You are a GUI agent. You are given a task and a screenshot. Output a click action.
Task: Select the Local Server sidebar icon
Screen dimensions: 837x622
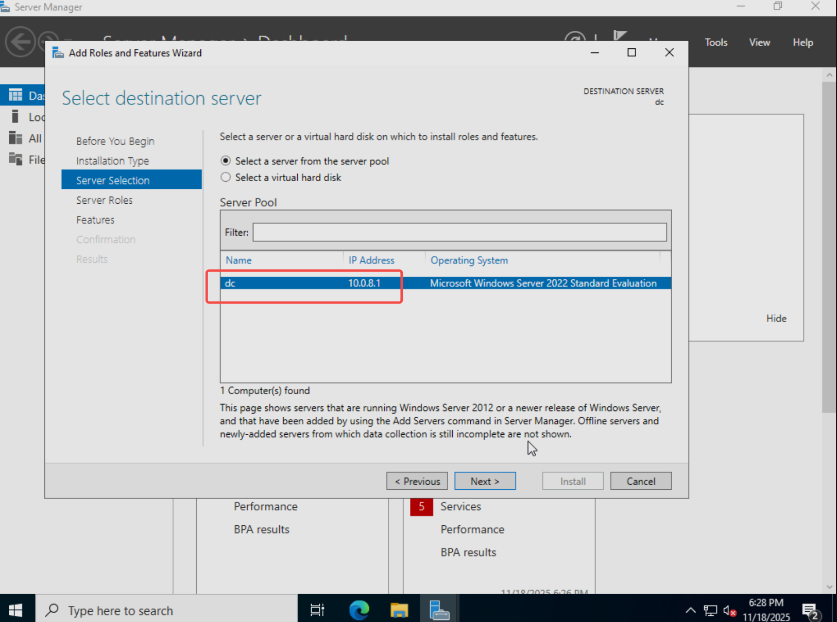coord(15,117)
